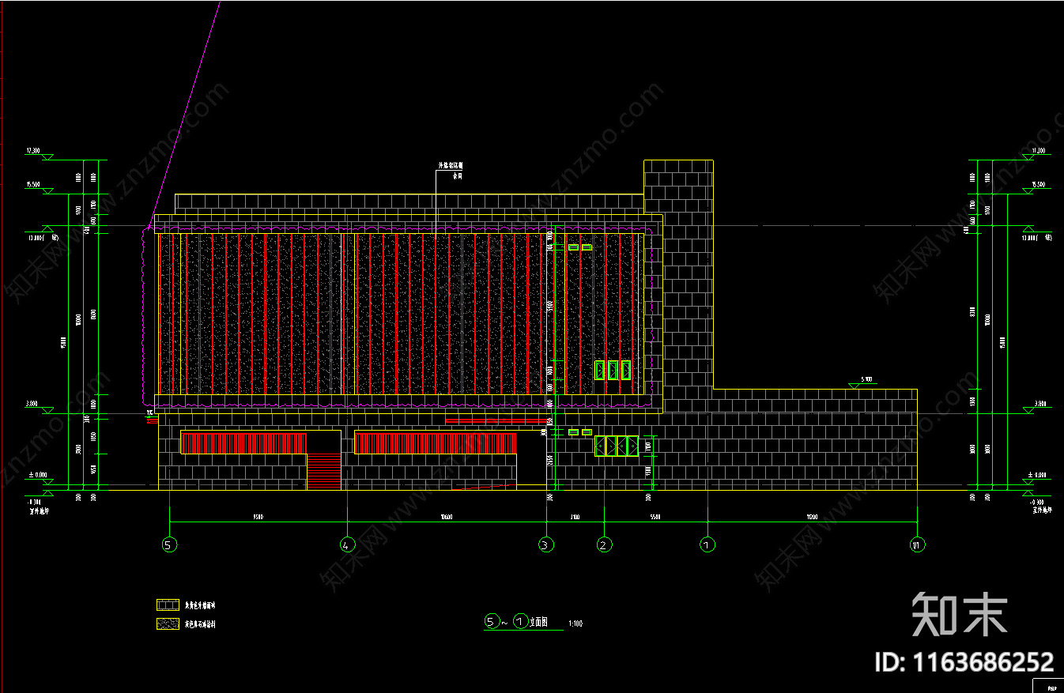Pick the brick legend label text
The height and width of the screenshot is (693, 1064).
[200, 605]
